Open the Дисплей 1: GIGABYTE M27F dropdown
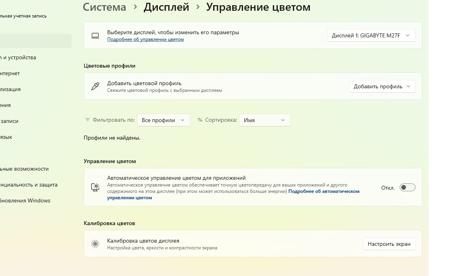The width and height of the screenshot is (459, 276). pos(371,35)
